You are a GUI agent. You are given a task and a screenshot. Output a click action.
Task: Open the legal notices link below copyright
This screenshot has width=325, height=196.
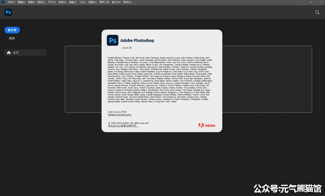(123, 126)
